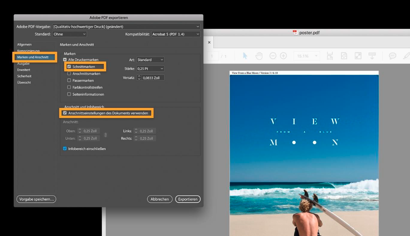Uncheck the Schnittmarken checkbox
The width and height of the screenshot is (410, 236).
[x=69, y=67]
